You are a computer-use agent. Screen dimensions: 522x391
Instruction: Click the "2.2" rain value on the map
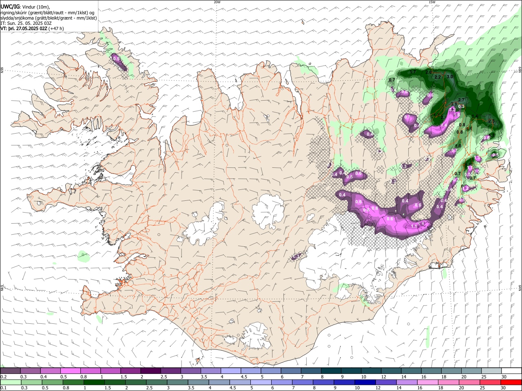pyautogui.click(x=438, y=77)
